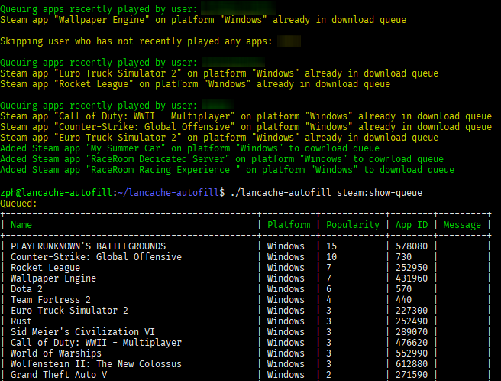
Task: Click the "Skipping user who has not" line
Action: point(136,41)
